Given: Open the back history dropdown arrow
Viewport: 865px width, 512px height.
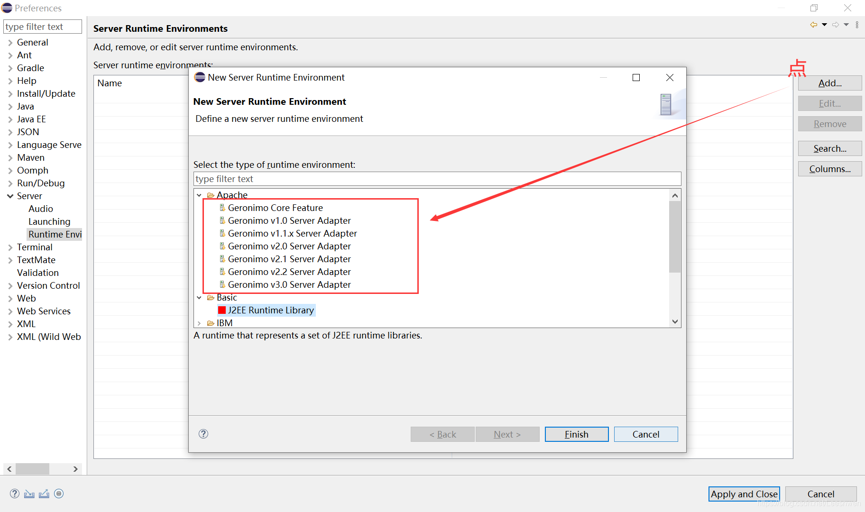Looking at the screenshot, I should (825, 25).
